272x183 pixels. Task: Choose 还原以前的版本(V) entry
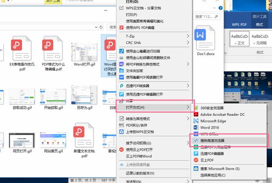pos(140,173)
